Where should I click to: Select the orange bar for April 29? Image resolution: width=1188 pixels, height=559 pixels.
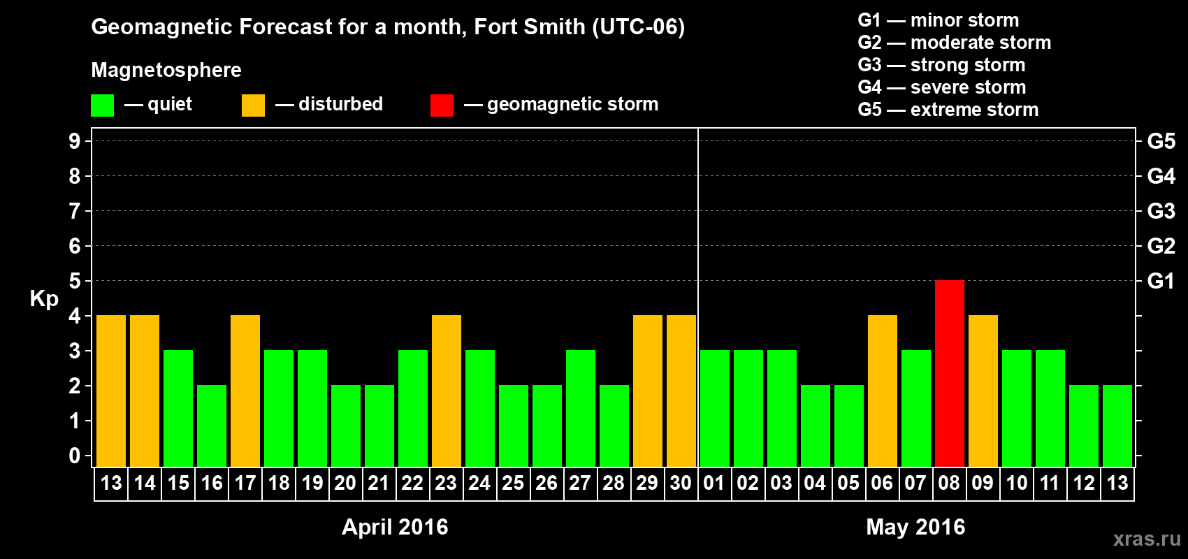pos(648,391)
